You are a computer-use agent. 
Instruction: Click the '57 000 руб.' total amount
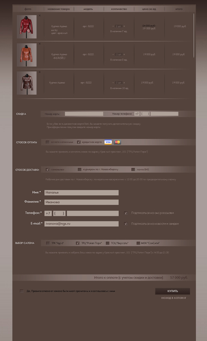(179, 278)
